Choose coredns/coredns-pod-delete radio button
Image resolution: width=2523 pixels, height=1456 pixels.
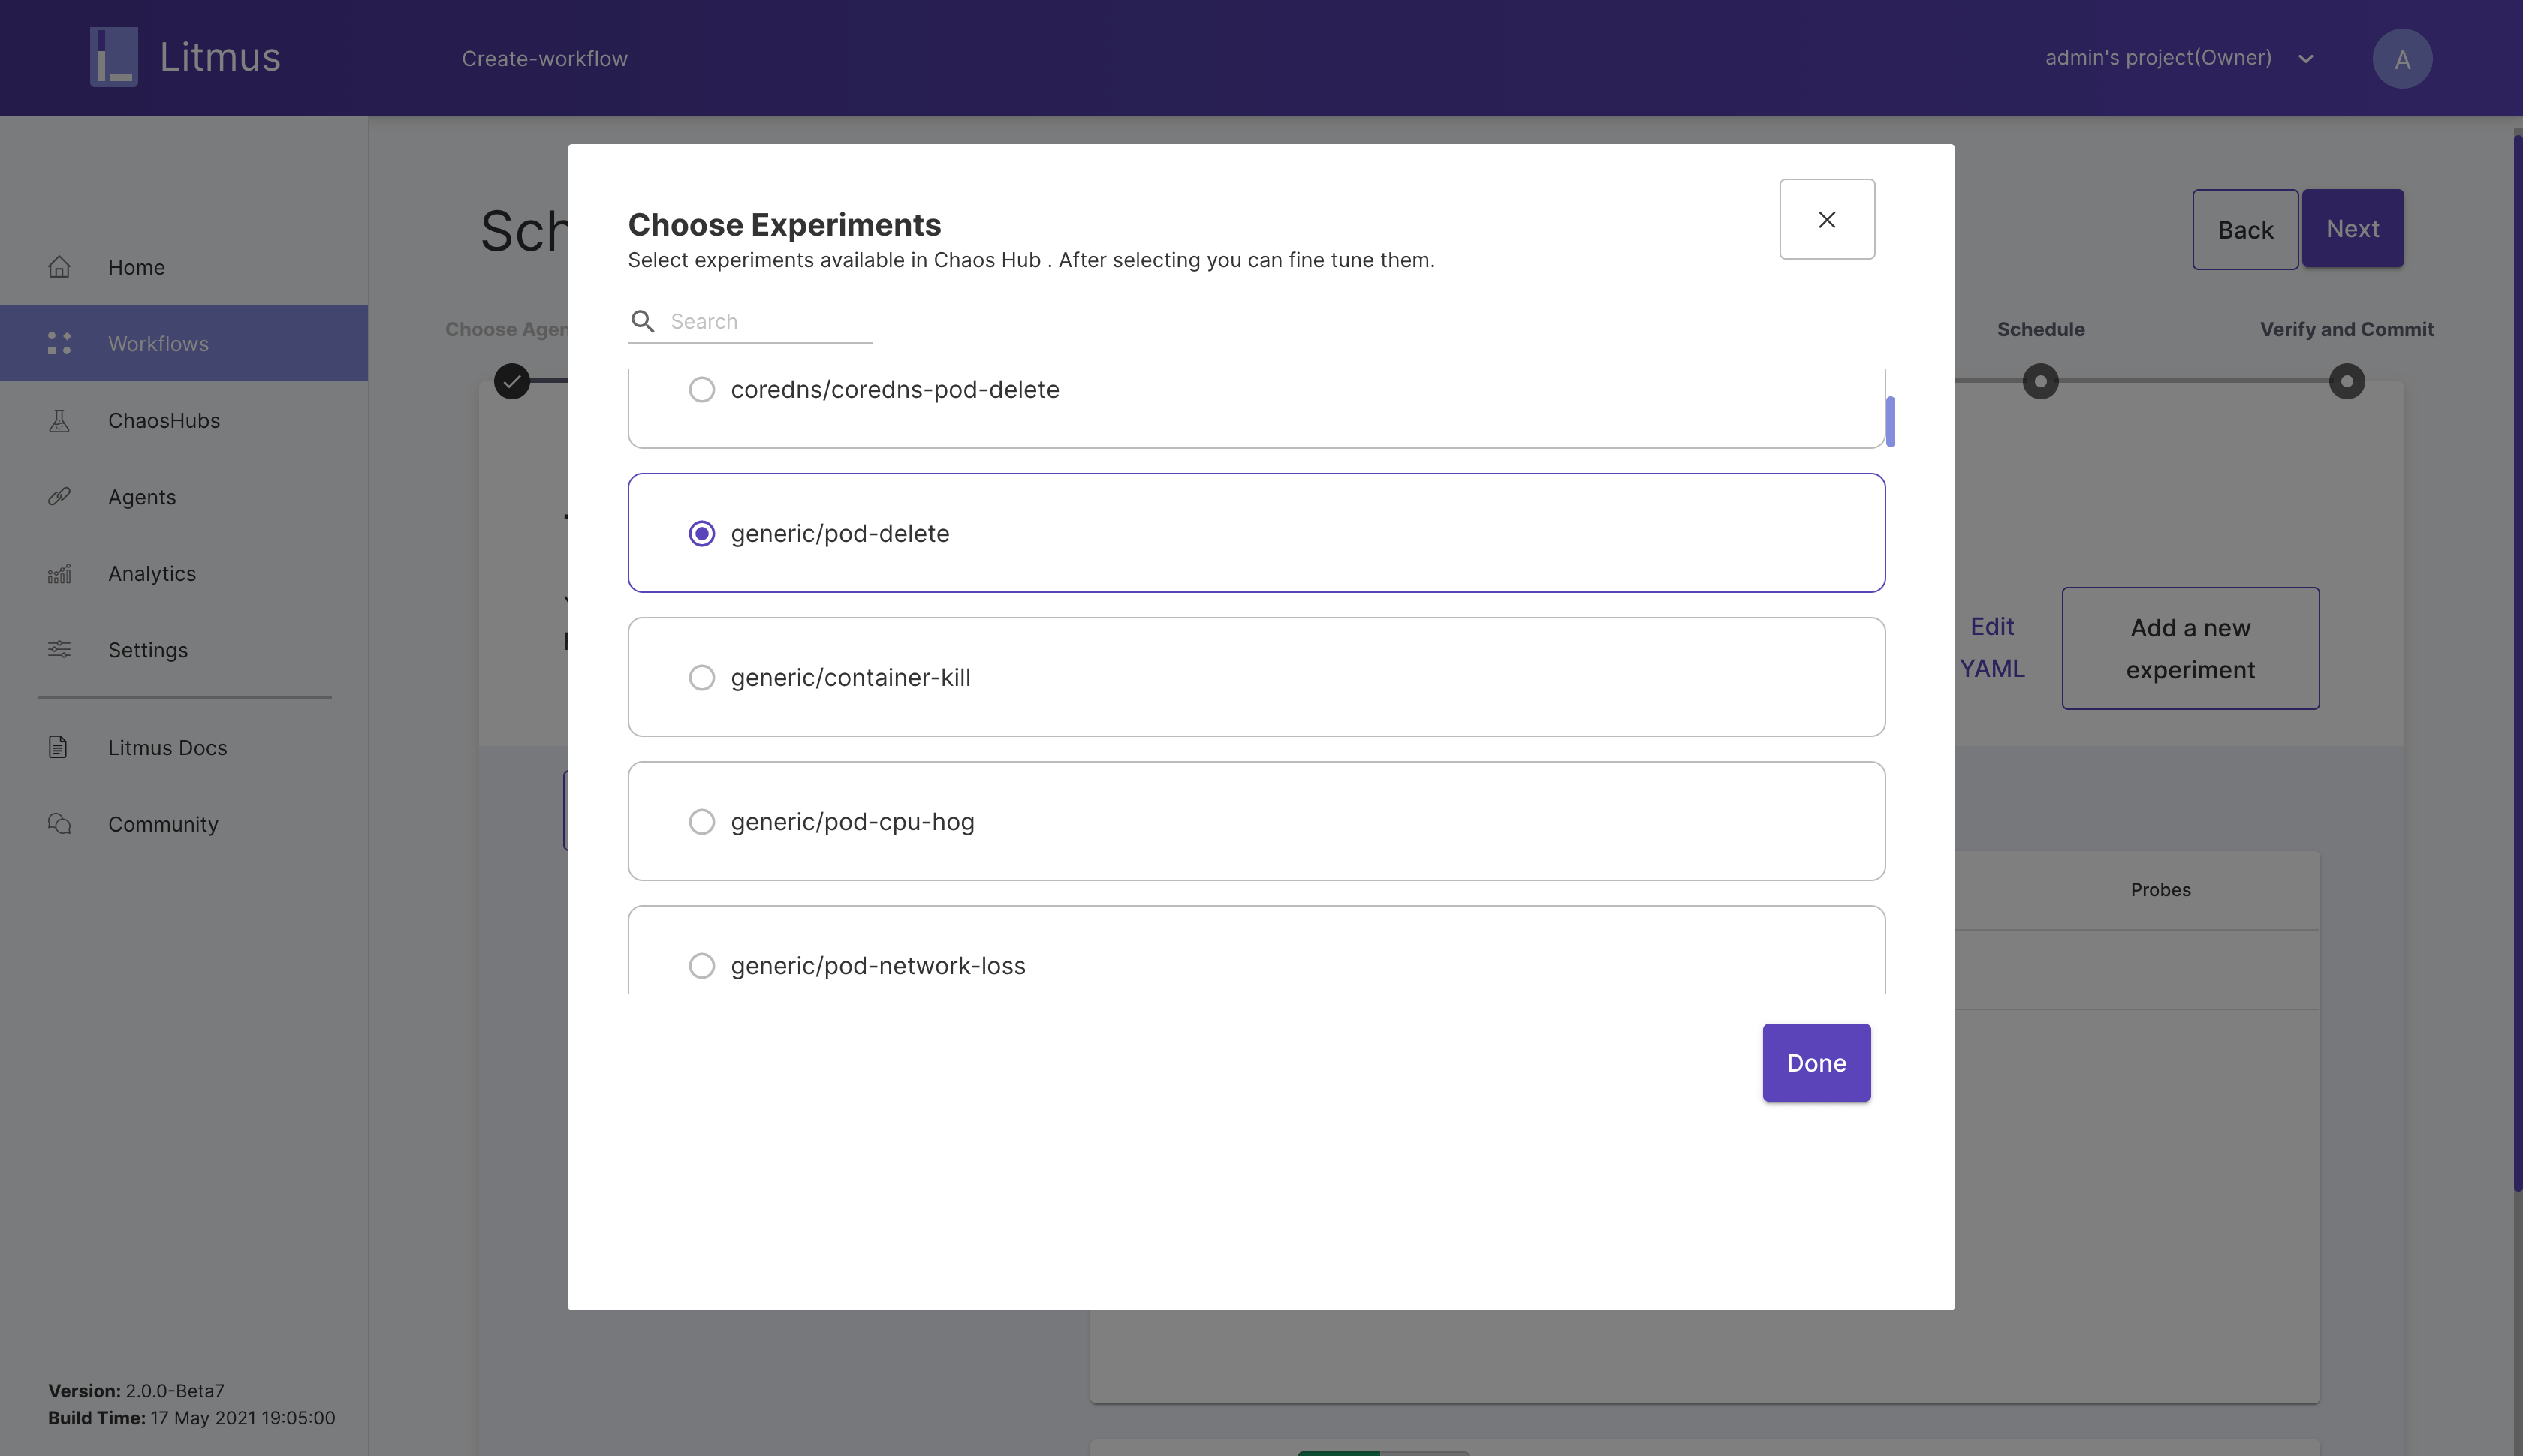coord(702,389)
